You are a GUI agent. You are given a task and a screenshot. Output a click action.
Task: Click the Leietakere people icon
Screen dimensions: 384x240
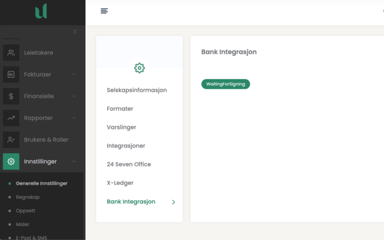[11, 53]
